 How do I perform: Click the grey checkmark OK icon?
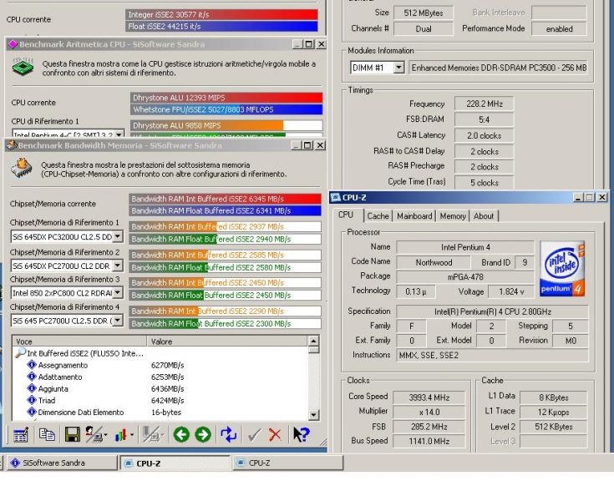coord(255,435)
